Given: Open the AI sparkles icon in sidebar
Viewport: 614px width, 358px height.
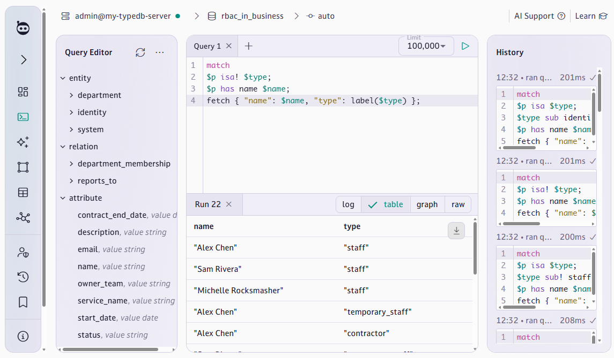Looking at the screenshot, I should (x=23, y=142).
